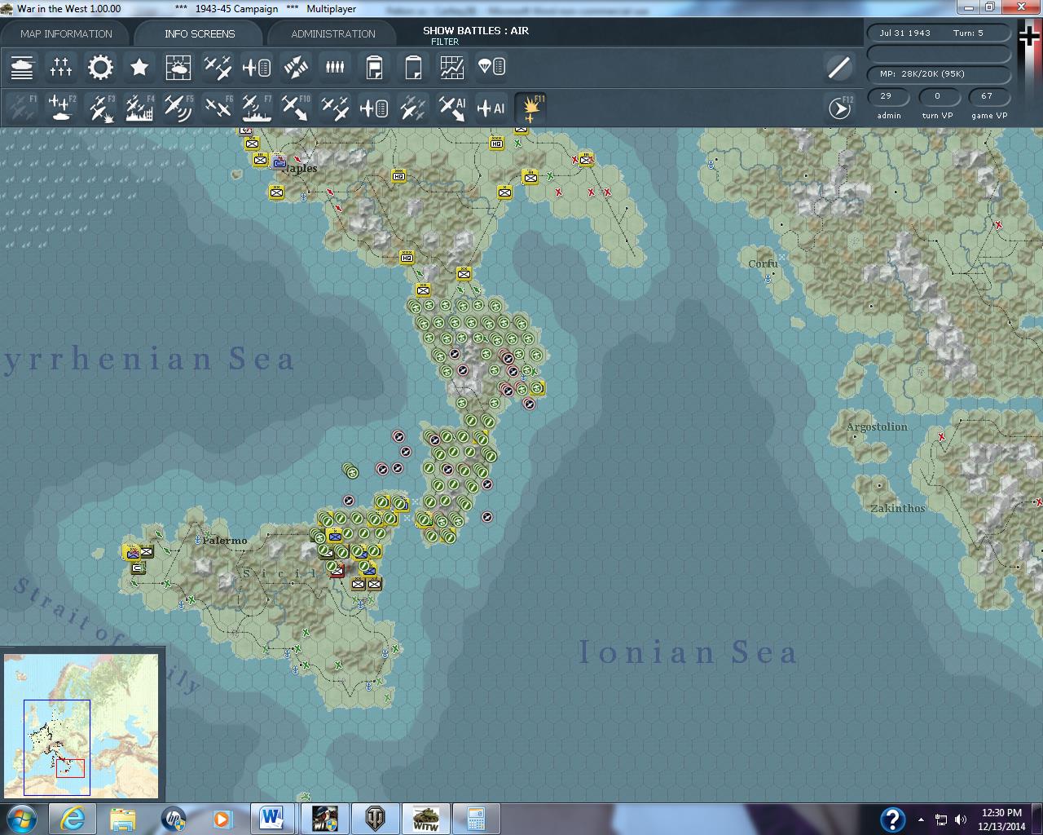This screenshot has width=1043, height=835.
Task: Open the air unit list icon in top row
Action: 257,67
